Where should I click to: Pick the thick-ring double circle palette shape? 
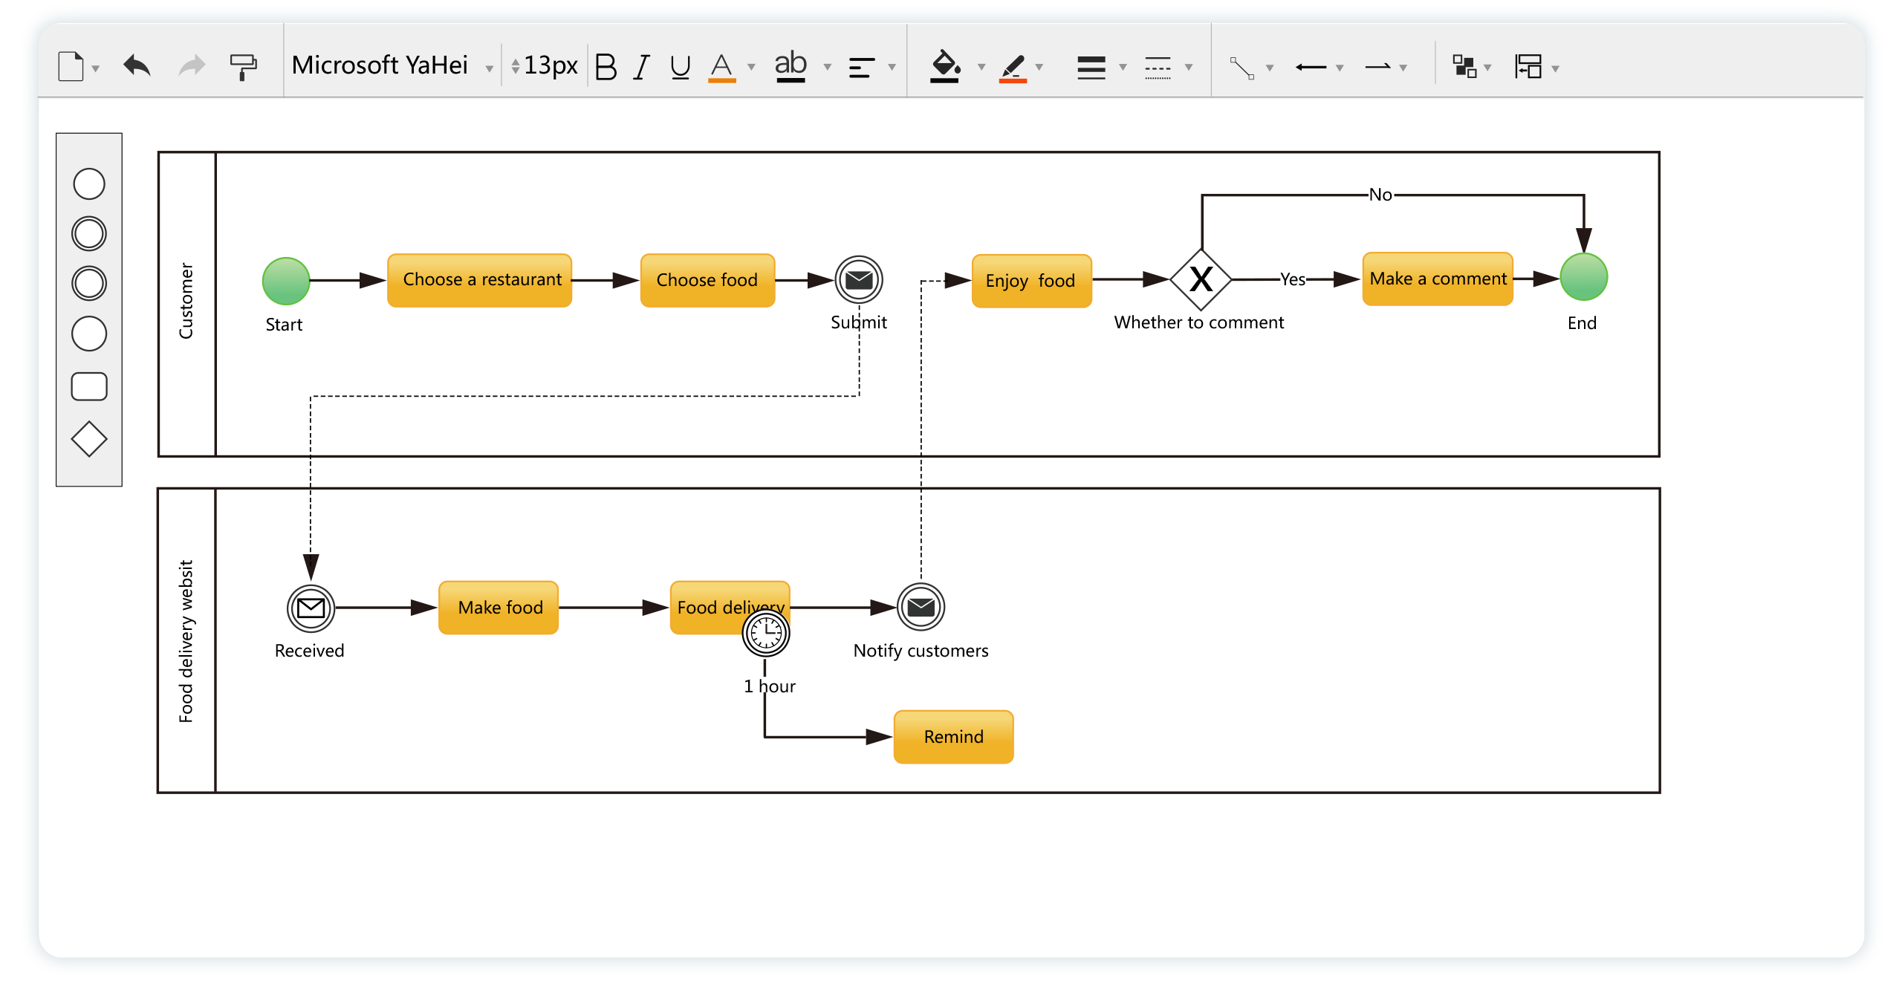pyautogui.click(x=89, y=283)
